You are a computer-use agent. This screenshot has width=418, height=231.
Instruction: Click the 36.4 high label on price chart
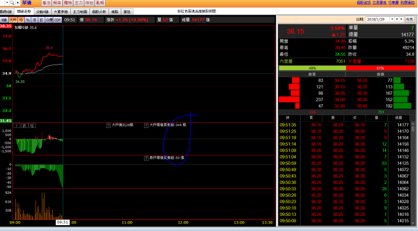click(x=49, y=48)
